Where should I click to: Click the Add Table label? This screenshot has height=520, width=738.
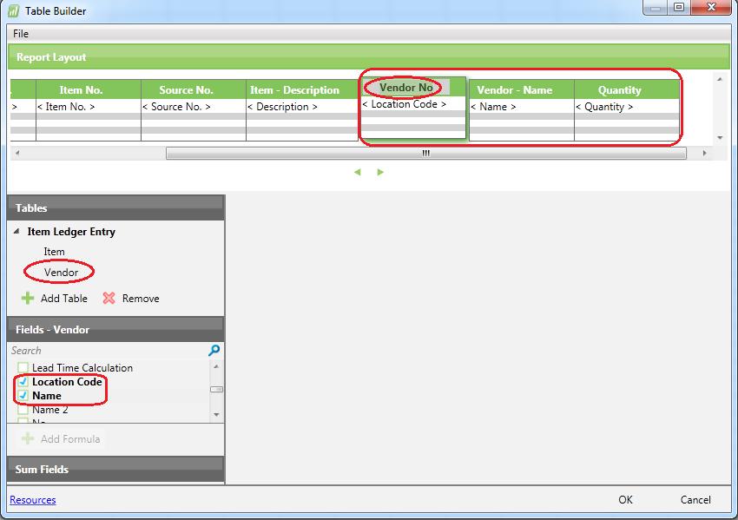(x=64, y=299)
